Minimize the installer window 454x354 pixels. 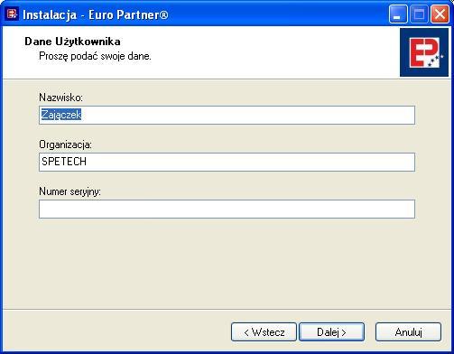[398, 14]
